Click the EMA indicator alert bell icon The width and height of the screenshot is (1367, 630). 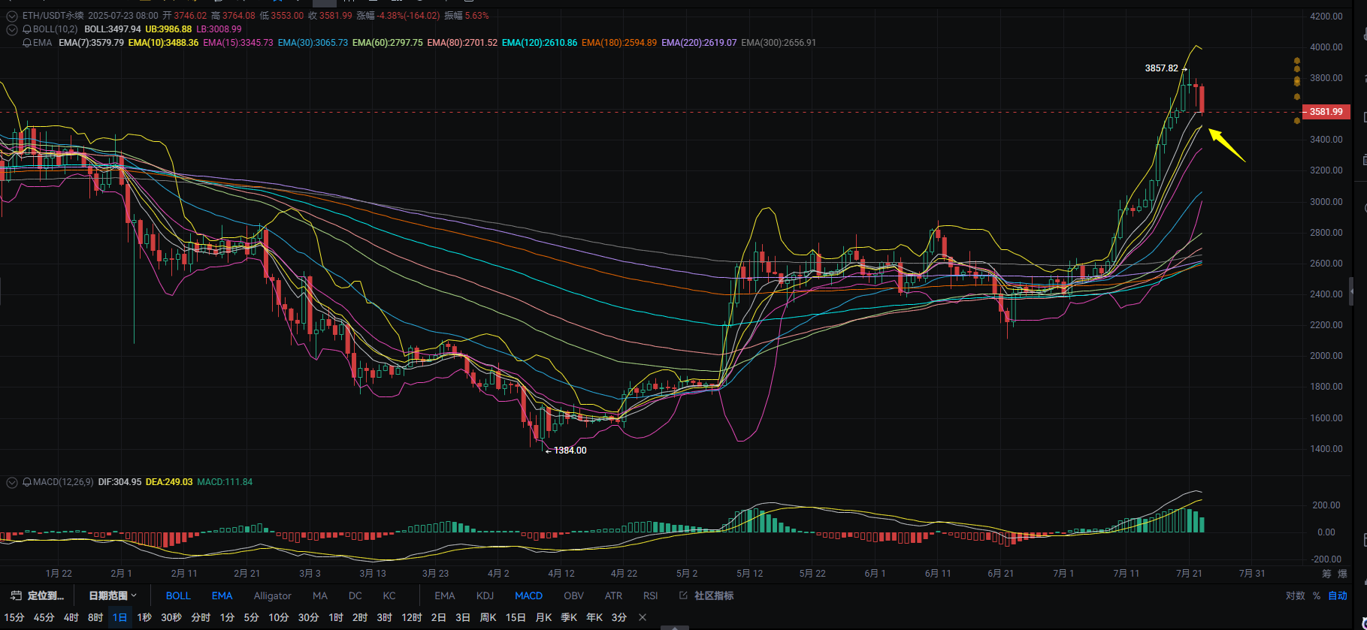pos(28,43)
